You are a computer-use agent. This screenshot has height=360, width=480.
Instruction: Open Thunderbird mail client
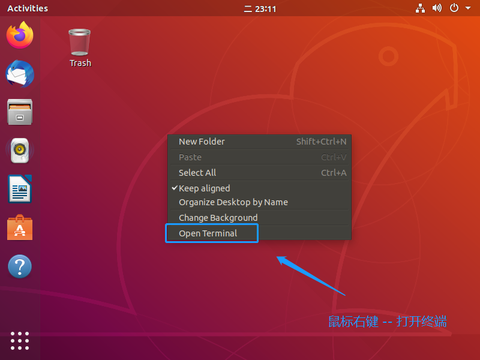[x=20, y=74]
